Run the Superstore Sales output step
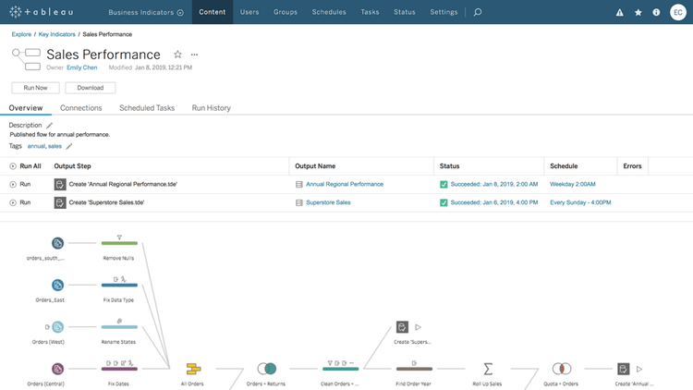 pyautogui.click(x=13, y=202)
